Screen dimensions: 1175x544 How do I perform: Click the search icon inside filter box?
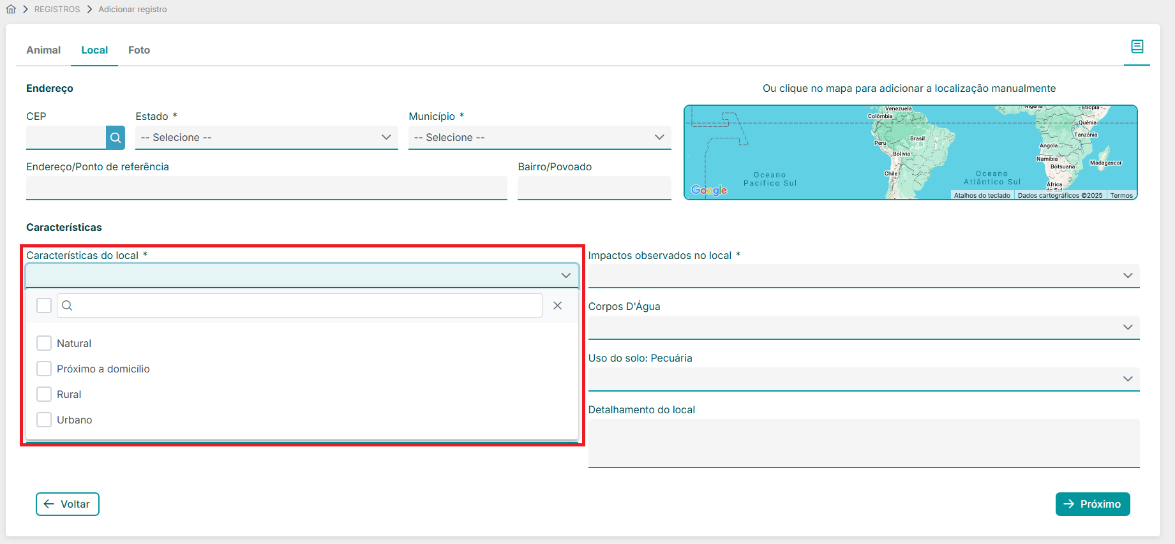pyautogui.click(x=67, y=305)
